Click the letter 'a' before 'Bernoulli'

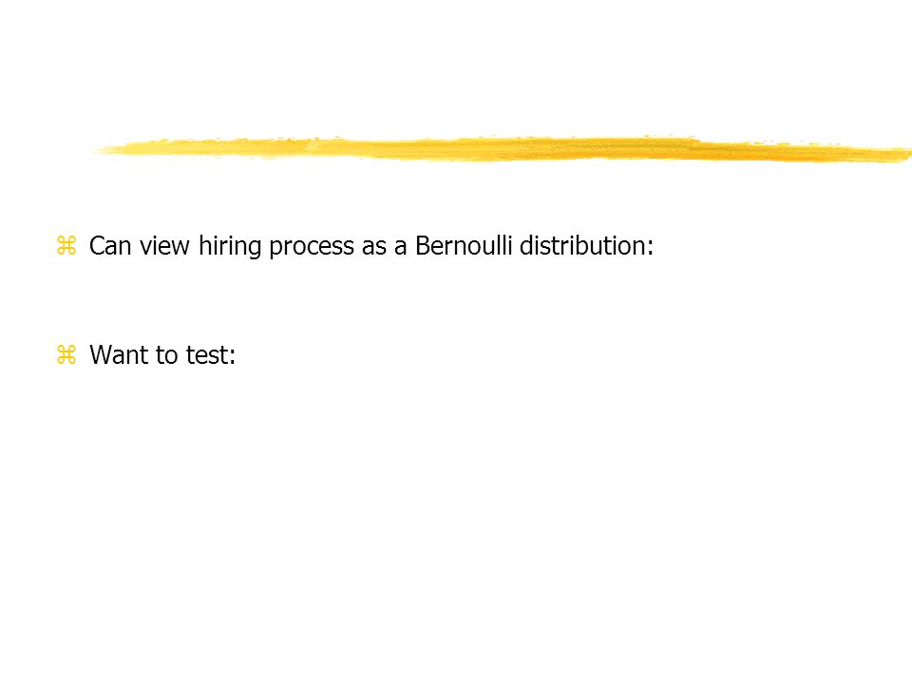pos(400,248)
